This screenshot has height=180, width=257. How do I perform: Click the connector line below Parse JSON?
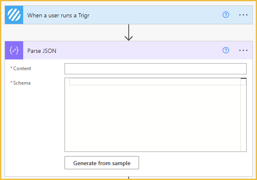coord(129,178)
